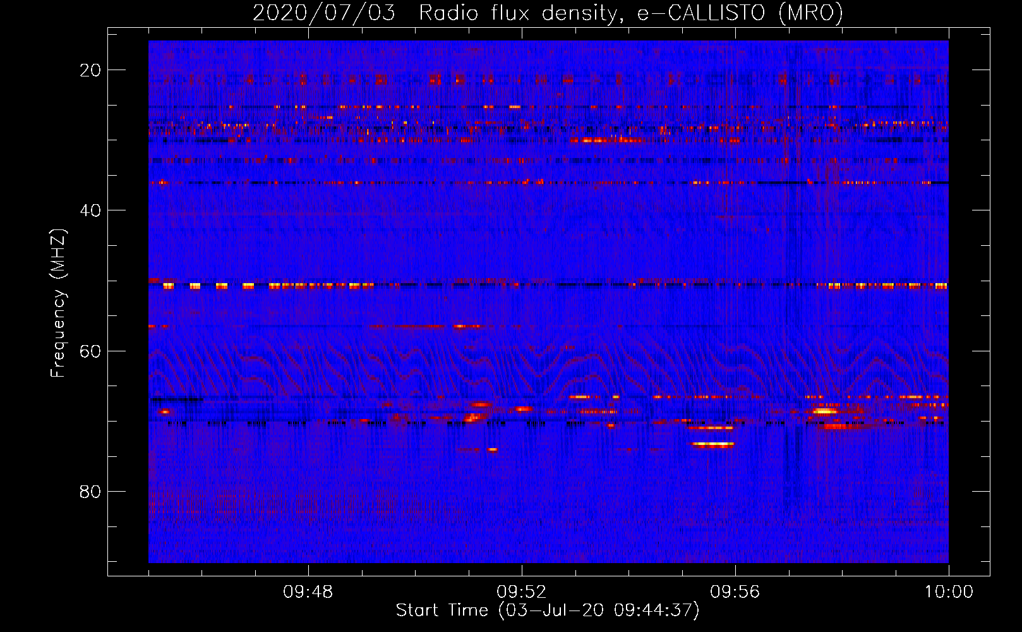1022x632 pixels.
Task: Click the 40 frequency tick label
Action: point(90,210)
